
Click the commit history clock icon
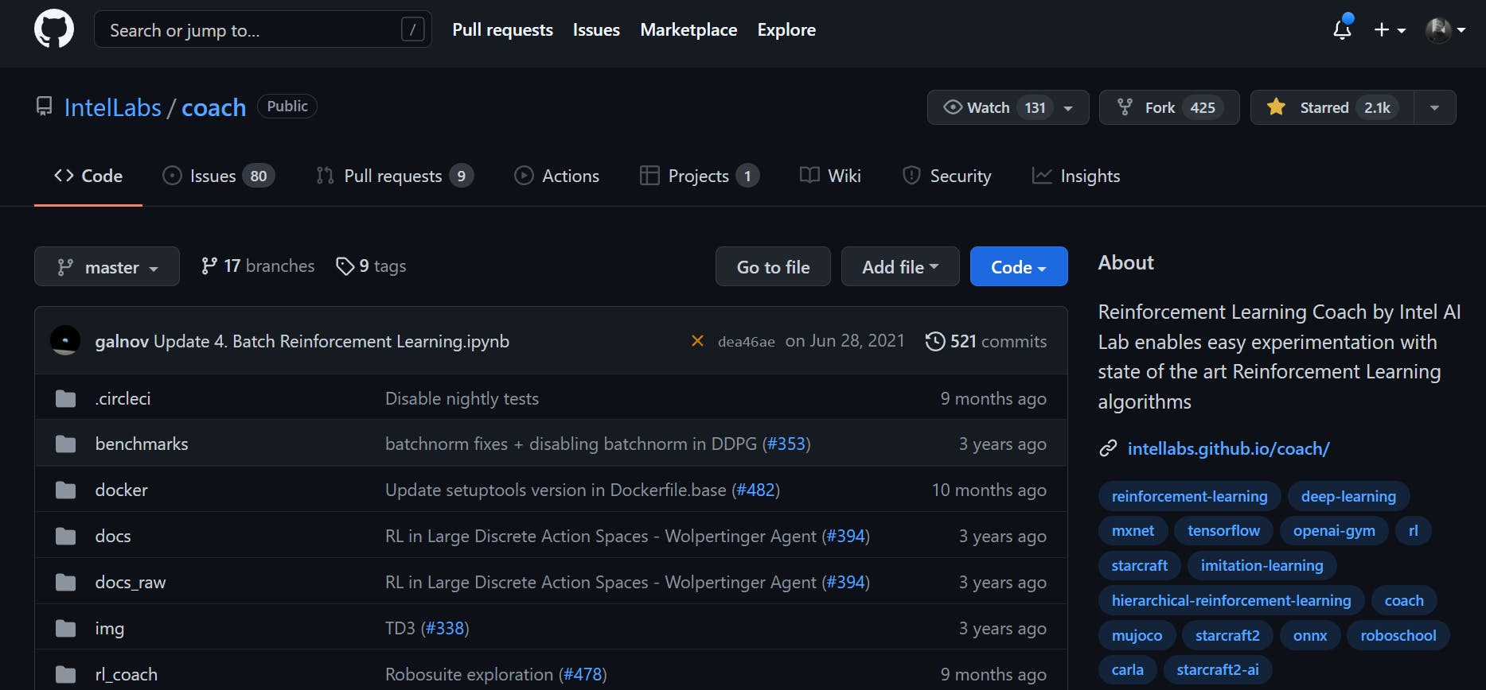pyautogui.click(x=934, y=341)
